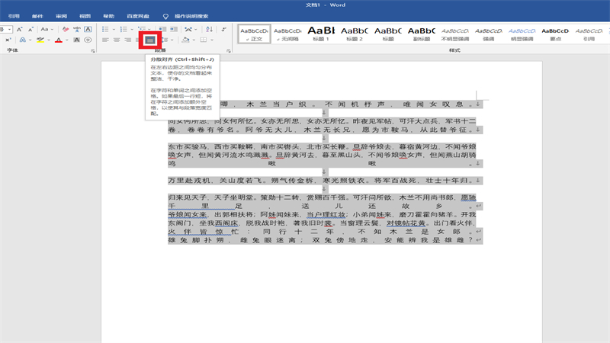610x343 pixels.
Task: Expand the bullets library dropdown arrow
Action: tap(114, 30)
